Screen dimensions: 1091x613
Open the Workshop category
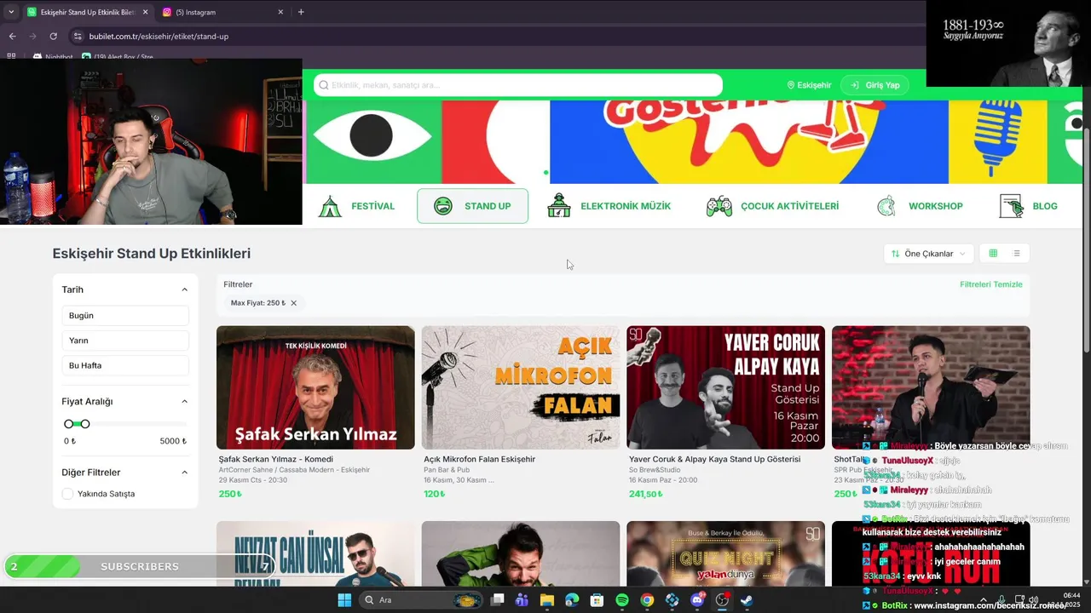click(x=920, y=206)
